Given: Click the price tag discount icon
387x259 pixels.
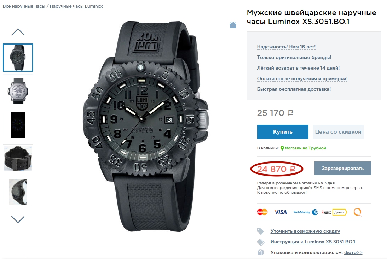Looking at the screenshot, I should (x=261, y=231).
